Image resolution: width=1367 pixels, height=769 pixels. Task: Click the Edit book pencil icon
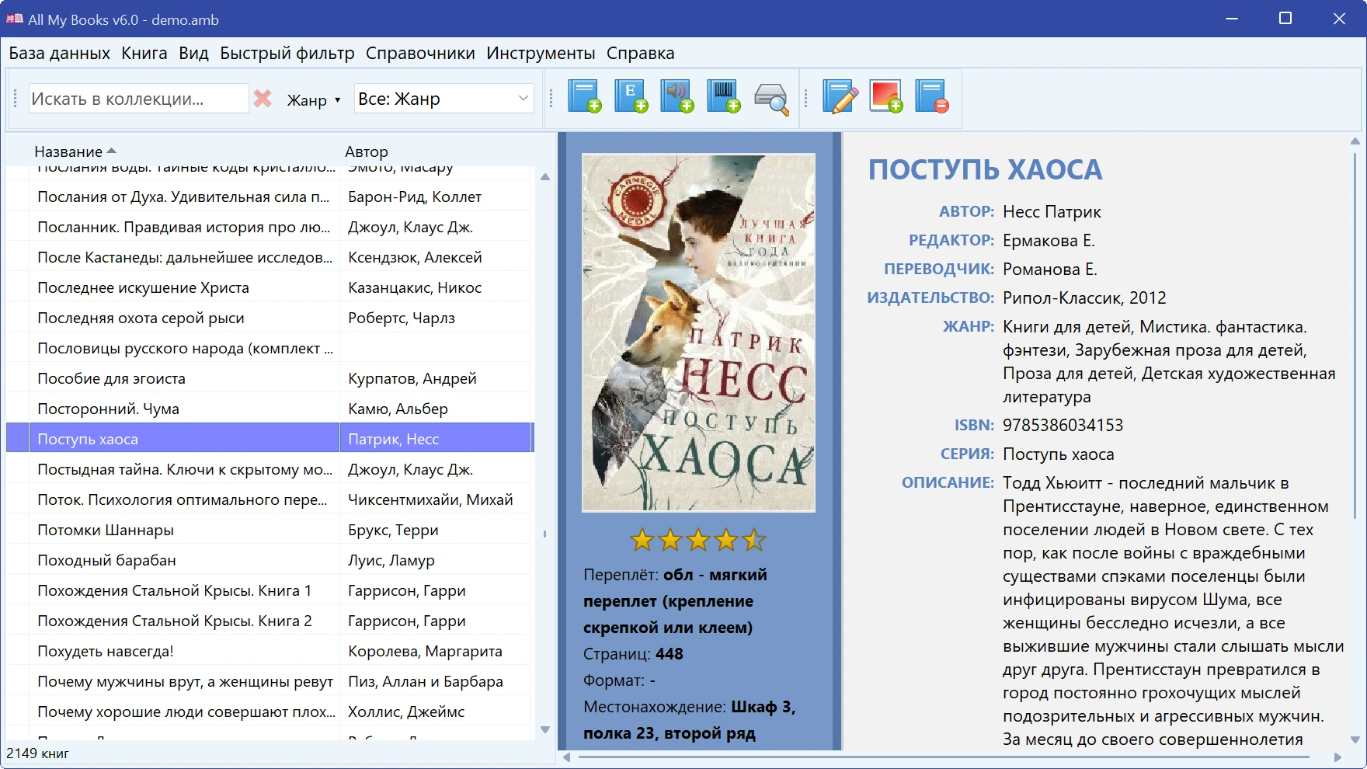coord(840,97)
